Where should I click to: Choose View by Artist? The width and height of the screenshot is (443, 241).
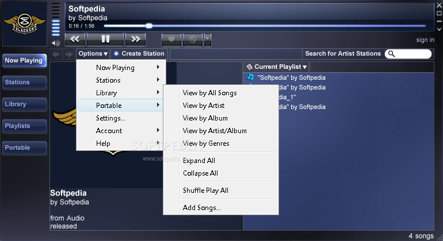pos(221,106)
